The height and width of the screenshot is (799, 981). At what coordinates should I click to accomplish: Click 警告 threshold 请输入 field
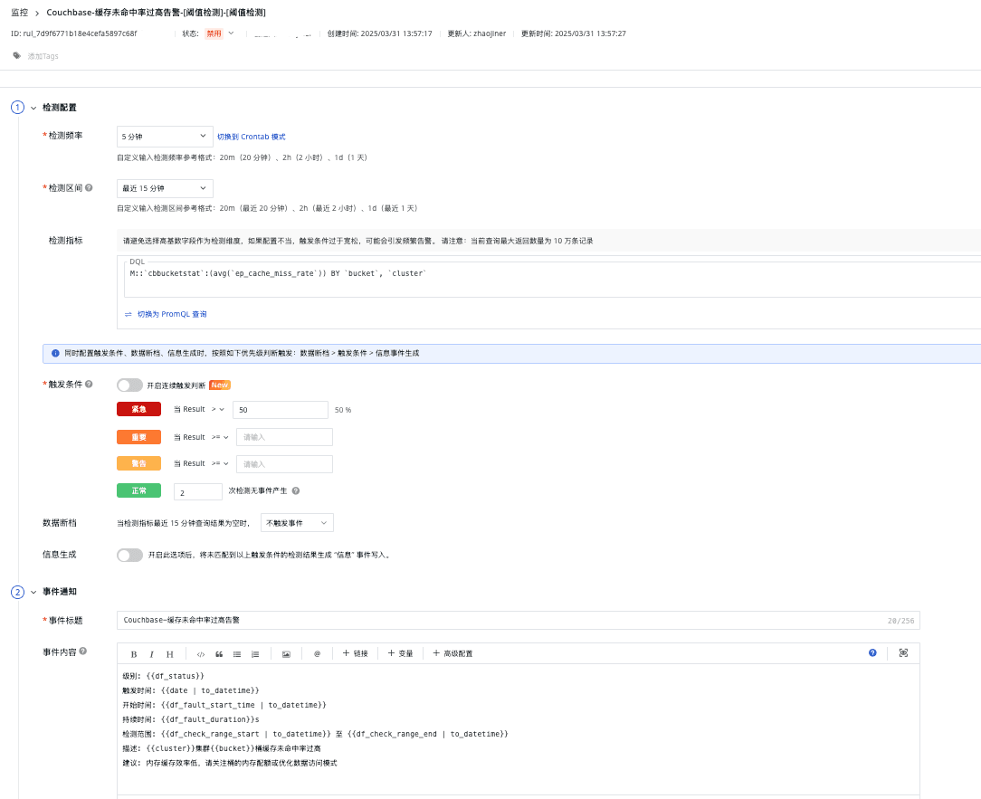tap(285, 464)
